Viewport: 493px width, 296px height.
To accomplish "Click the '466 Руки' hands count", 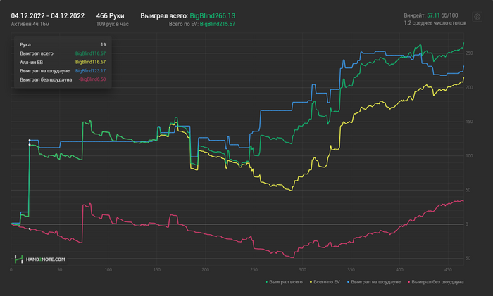I will point(110,15).
